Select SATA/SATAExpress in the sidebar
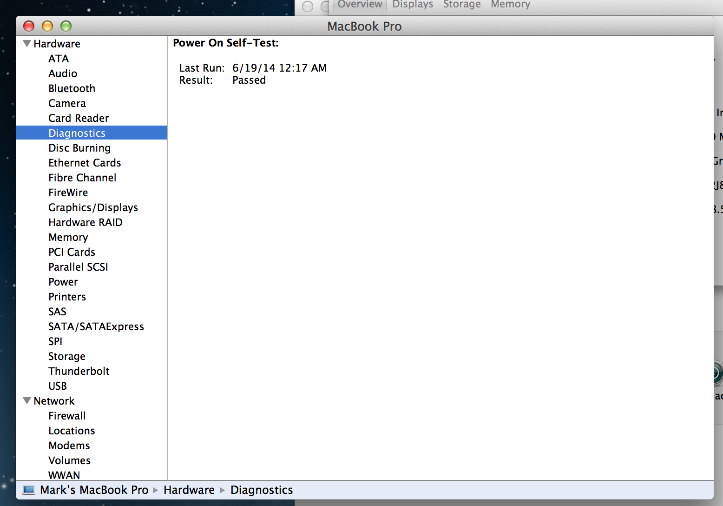The width and height of the screenshot is (723, 506). click(x=96, y=326)
